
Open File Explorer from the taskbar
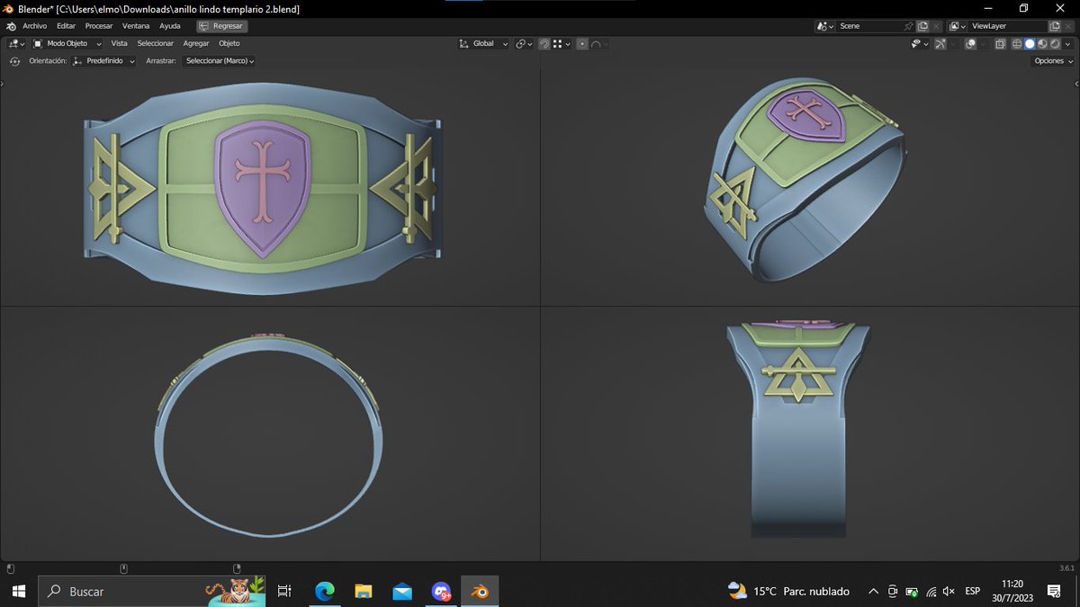[363, 591]
